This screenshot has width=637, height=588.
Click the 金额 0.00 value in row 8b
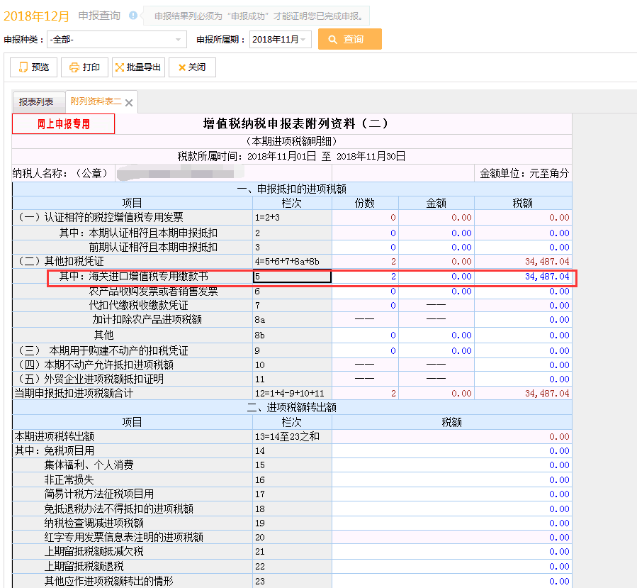pyautogui.click(x=461, y=335)
